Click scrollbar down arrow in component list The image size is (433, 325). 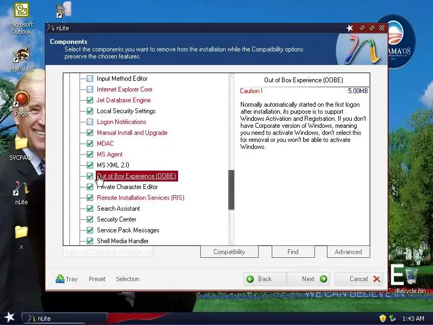(x=232, y=242)
